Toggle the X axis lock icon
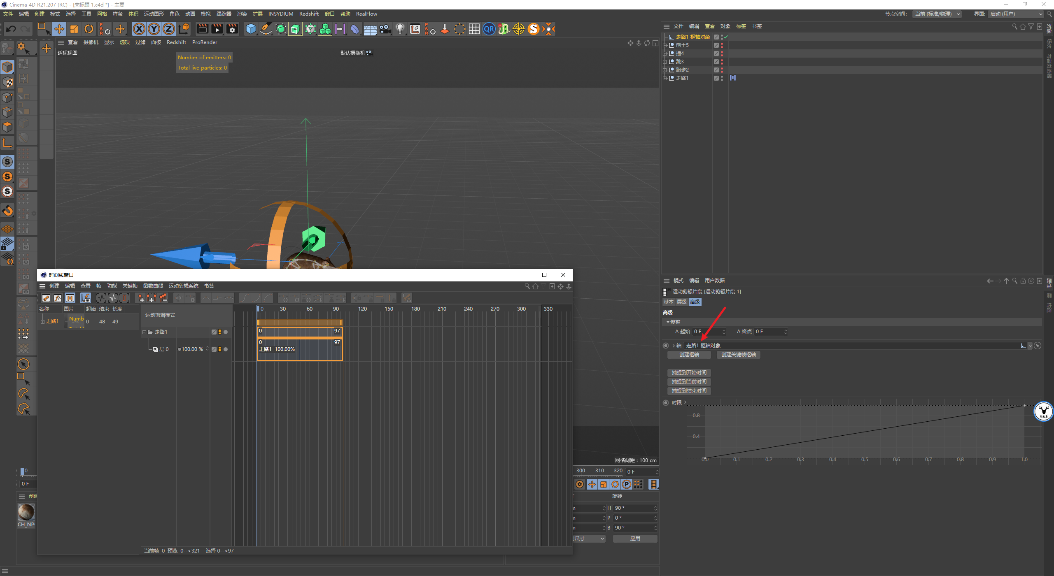 click(139, 29)
